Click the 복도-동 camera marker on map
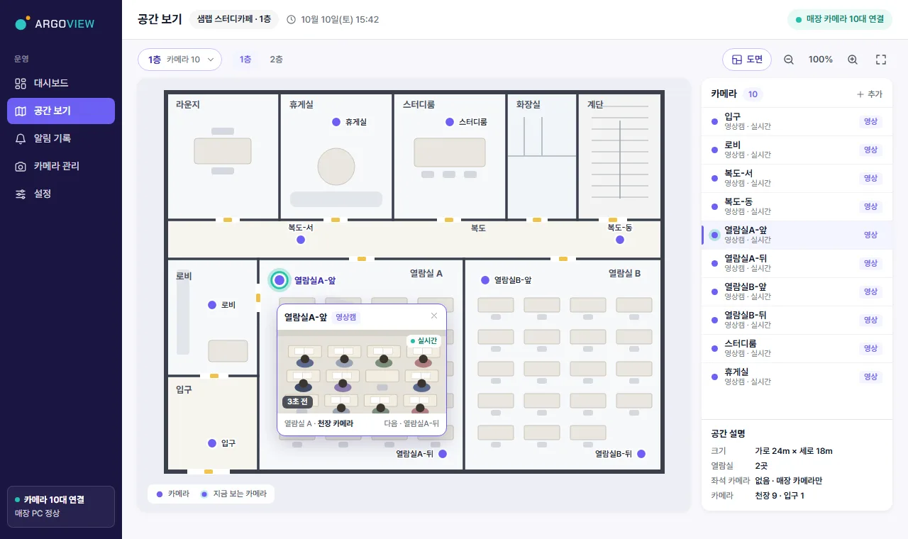This screenshot has height=539, width=908. (620, 240)
